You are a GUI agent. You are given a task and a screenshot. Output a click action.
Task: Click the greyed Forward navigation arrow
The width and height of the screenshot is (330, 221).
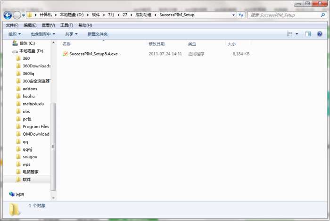coord(17,15)
